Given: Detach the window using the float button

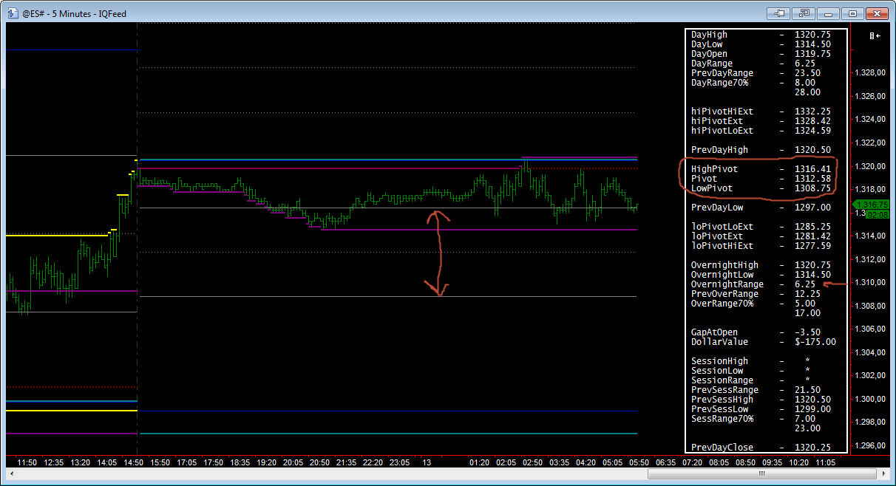Looking at the screenshot, I should pos(804,13).
